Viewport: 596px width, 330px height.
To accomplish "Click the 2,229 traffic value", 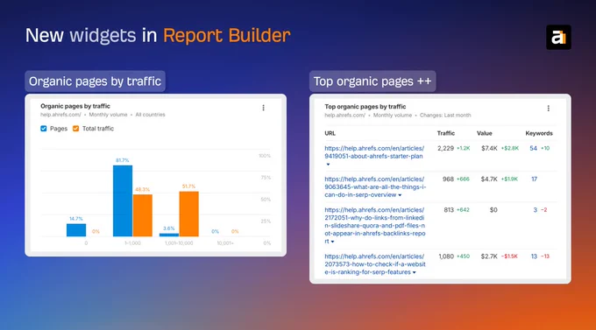I will [x=445, y=149].
